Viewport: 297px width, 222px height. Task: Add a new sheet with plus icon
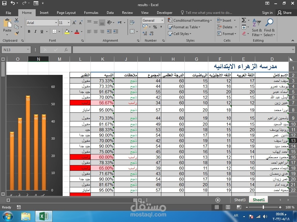[218, 200]
